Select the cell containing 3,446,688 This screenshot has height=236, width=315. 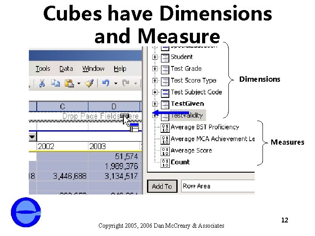[63, 176]
